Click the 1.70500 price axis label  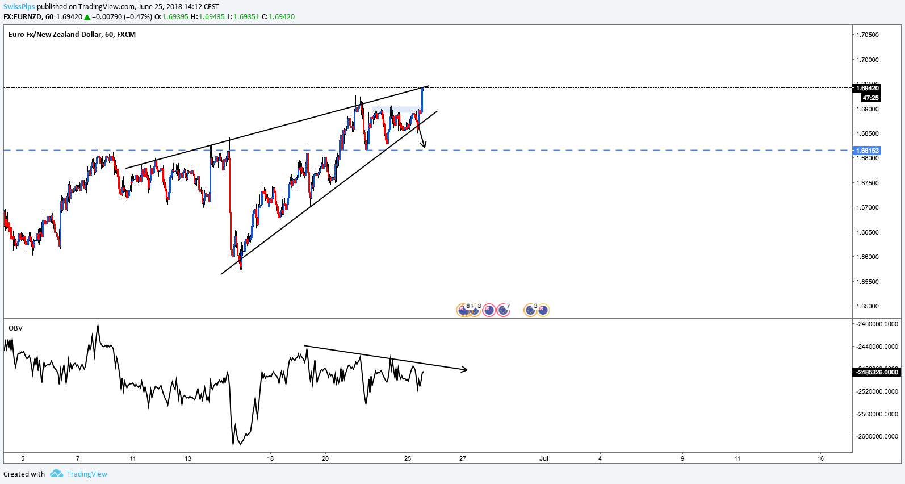[868, 35]
